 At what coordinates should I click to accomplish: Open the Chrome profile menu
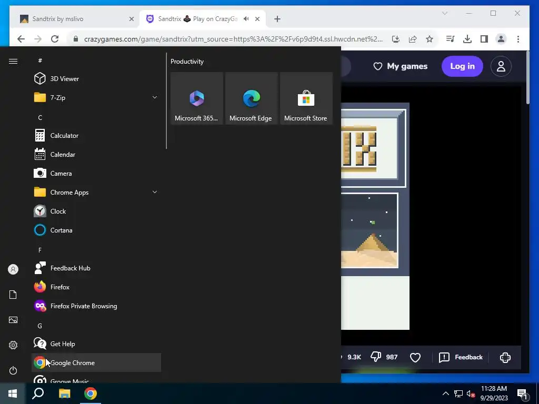(501, 39)
